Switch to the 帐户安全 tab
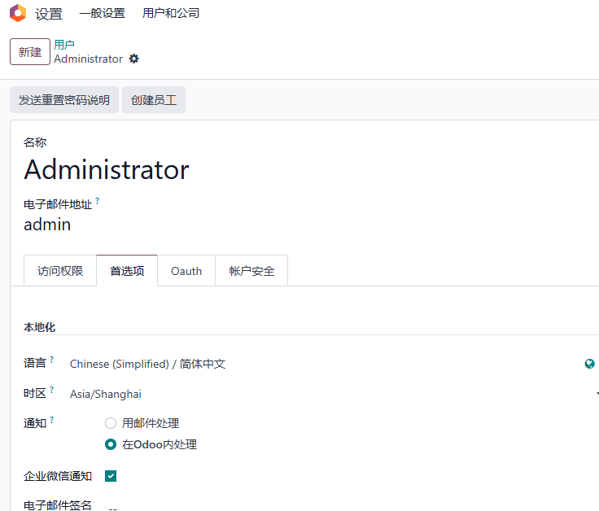599x511 pixels. pyautogui.click(x=251, y=271)
